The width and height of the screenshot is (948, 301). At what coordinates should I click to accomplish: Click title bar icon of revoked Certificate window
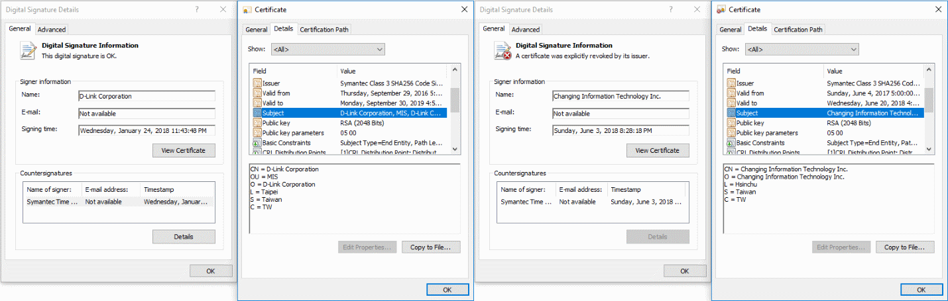[x=721, y=10]
